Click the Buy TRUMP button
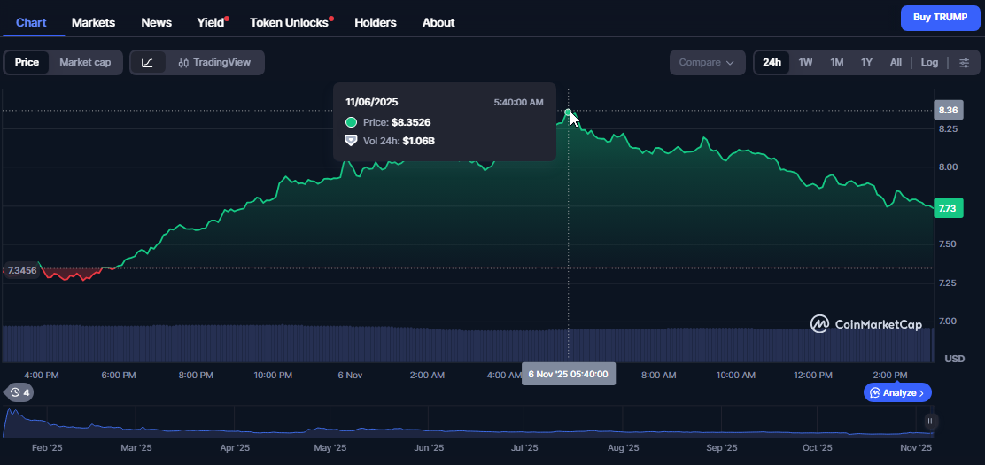985x465 pixels. 940,18
